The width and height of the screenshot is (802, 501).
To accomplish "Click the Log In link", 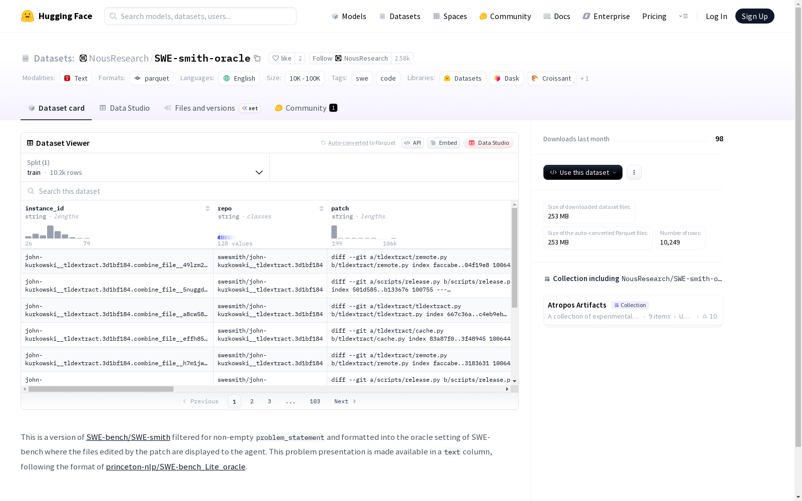I will (716, 16).
